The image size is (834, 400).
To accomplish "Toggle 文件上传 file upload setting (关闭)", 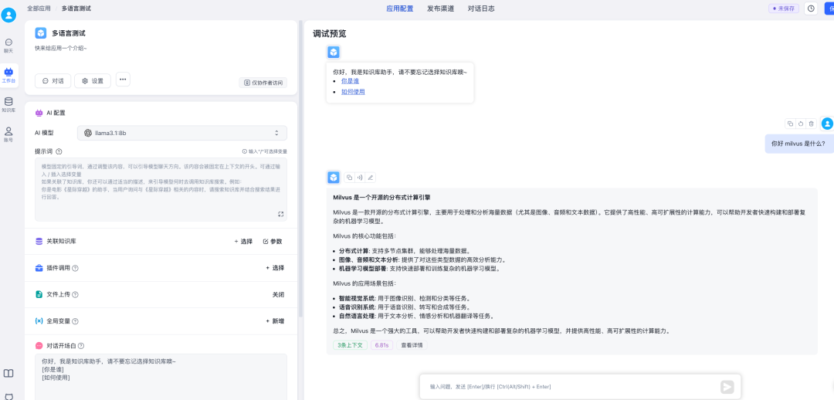I will coord(277,294).
